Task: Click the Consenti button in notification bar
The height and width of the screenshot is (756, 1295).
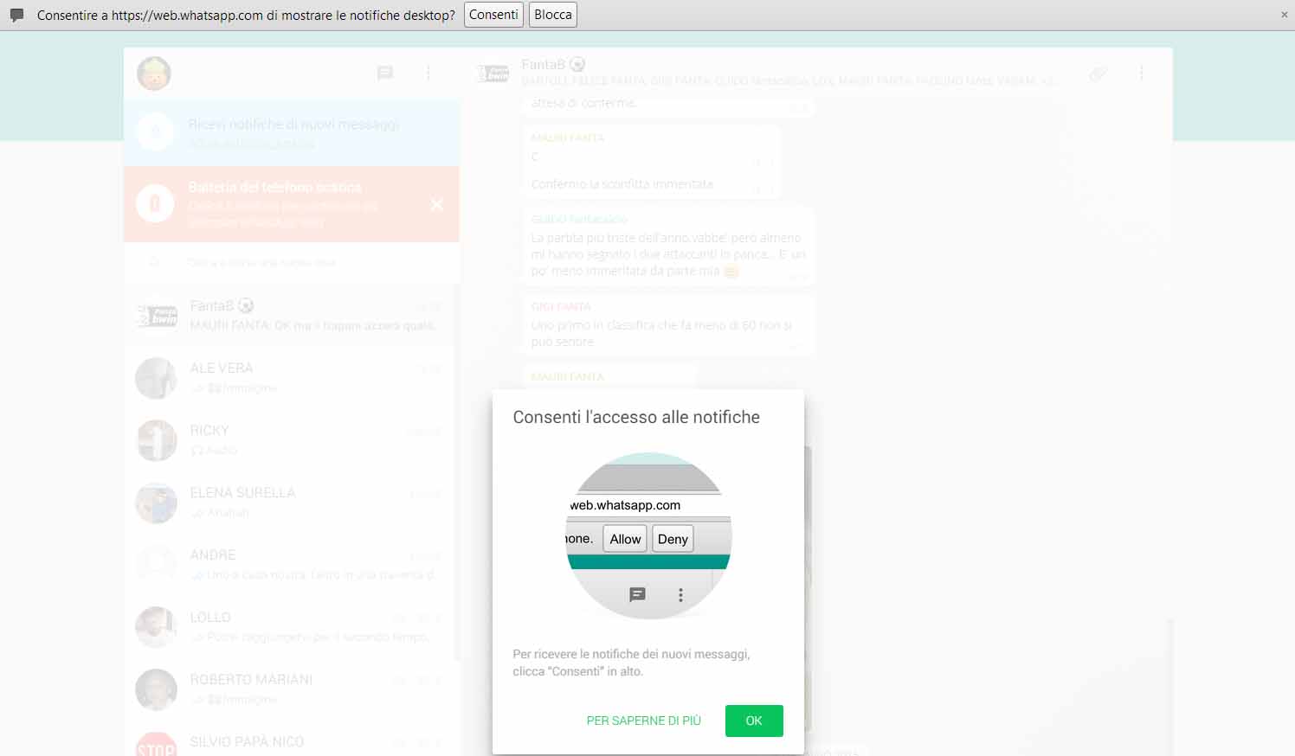Action: 493,15
